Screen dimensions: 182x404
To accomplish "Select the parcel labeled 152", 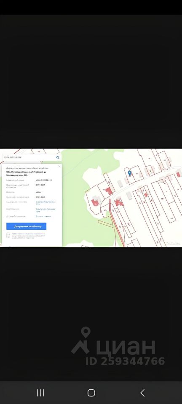I will (171, 218).
